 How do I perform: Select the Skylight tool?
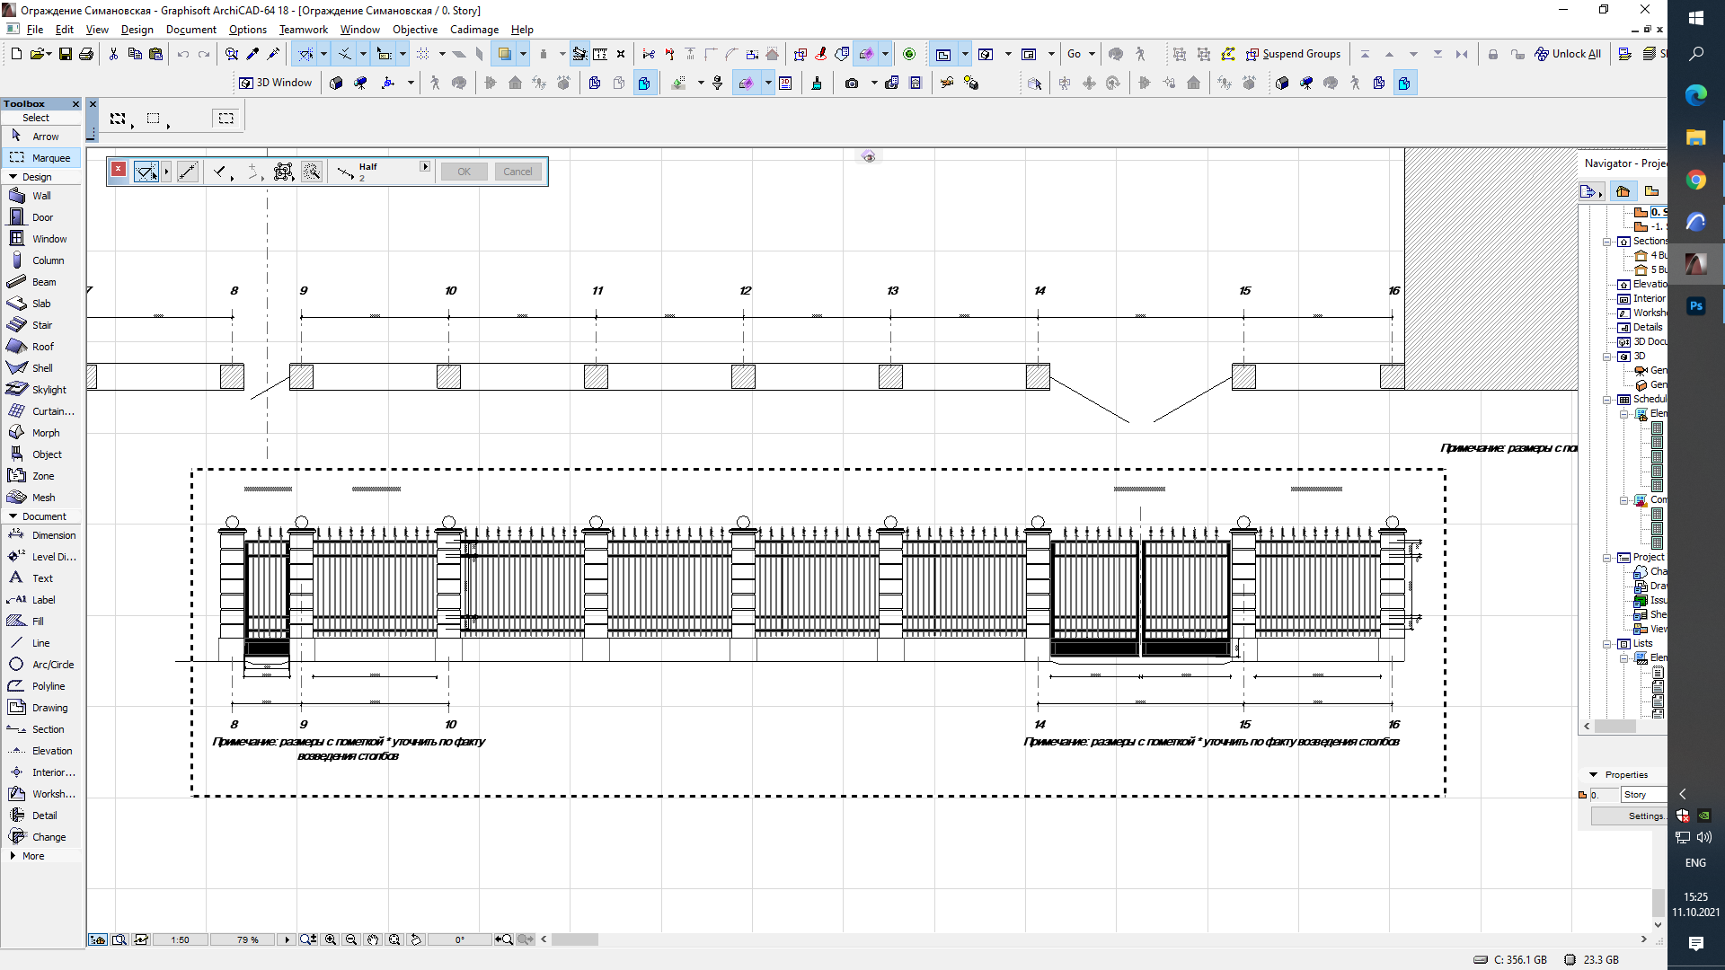coord(42,390)
